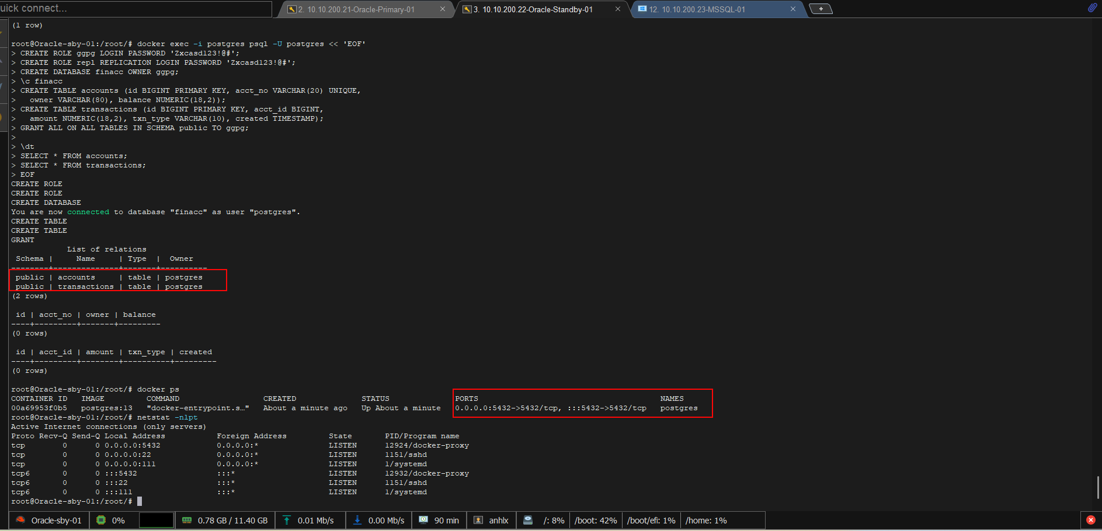Click the 'Up About a minute' status value
This screenshot has height=531, width=1102.
[x=401, y=408]
